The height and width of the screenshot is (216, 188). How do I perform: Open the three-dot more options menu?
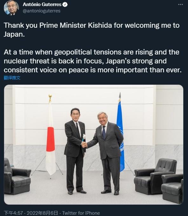click(x=180, y=4)
